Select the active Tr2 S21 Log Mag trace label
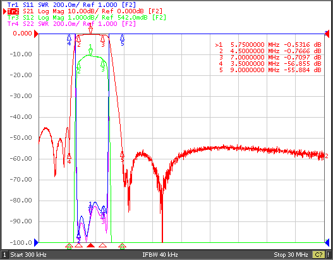Screen dimensions: 333x260 (x=85, y=11)
